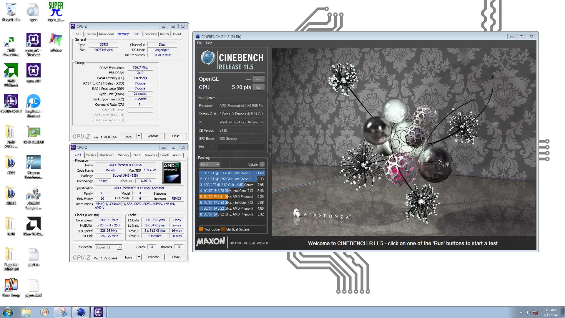
Task: Open the CPUID CPU-Z desktop icon
Action: [x=11, y=103]
